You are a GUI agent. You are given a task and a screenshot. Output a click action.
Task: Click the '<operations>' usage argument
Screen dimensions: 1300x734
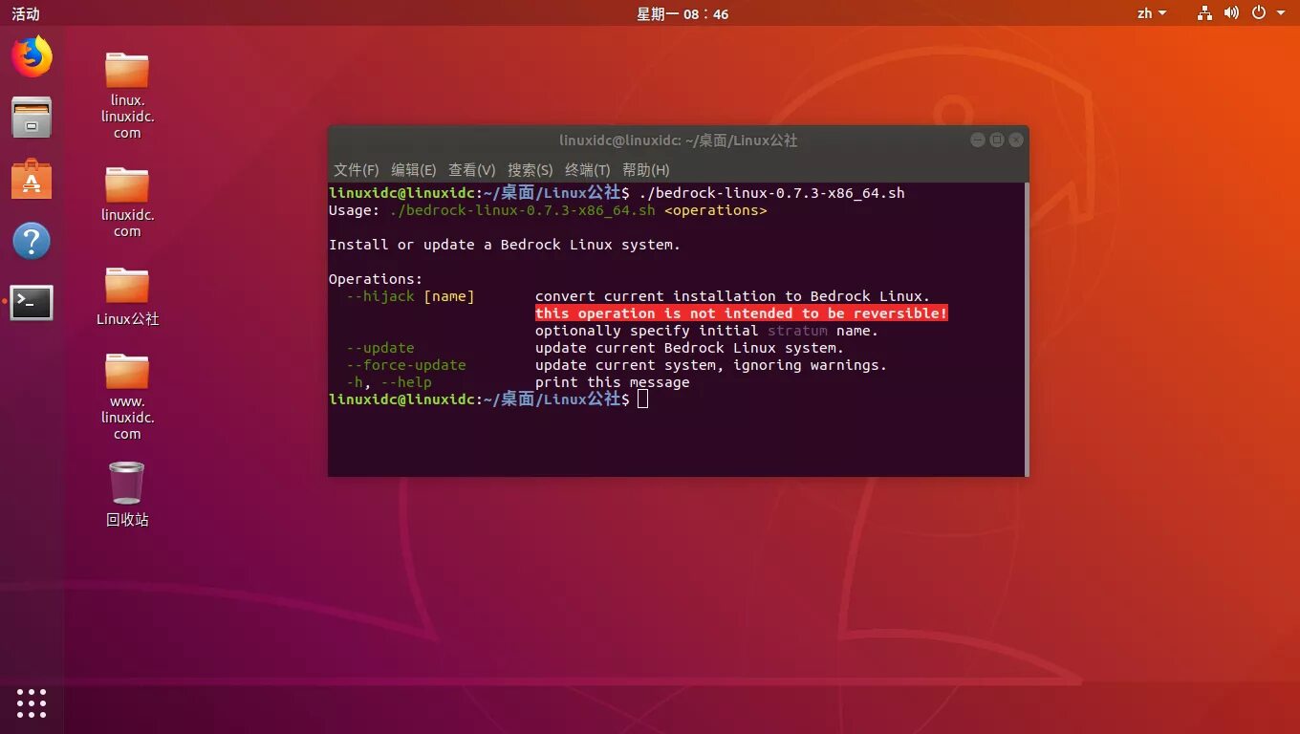pyautogui.click(x=715, y=210)
